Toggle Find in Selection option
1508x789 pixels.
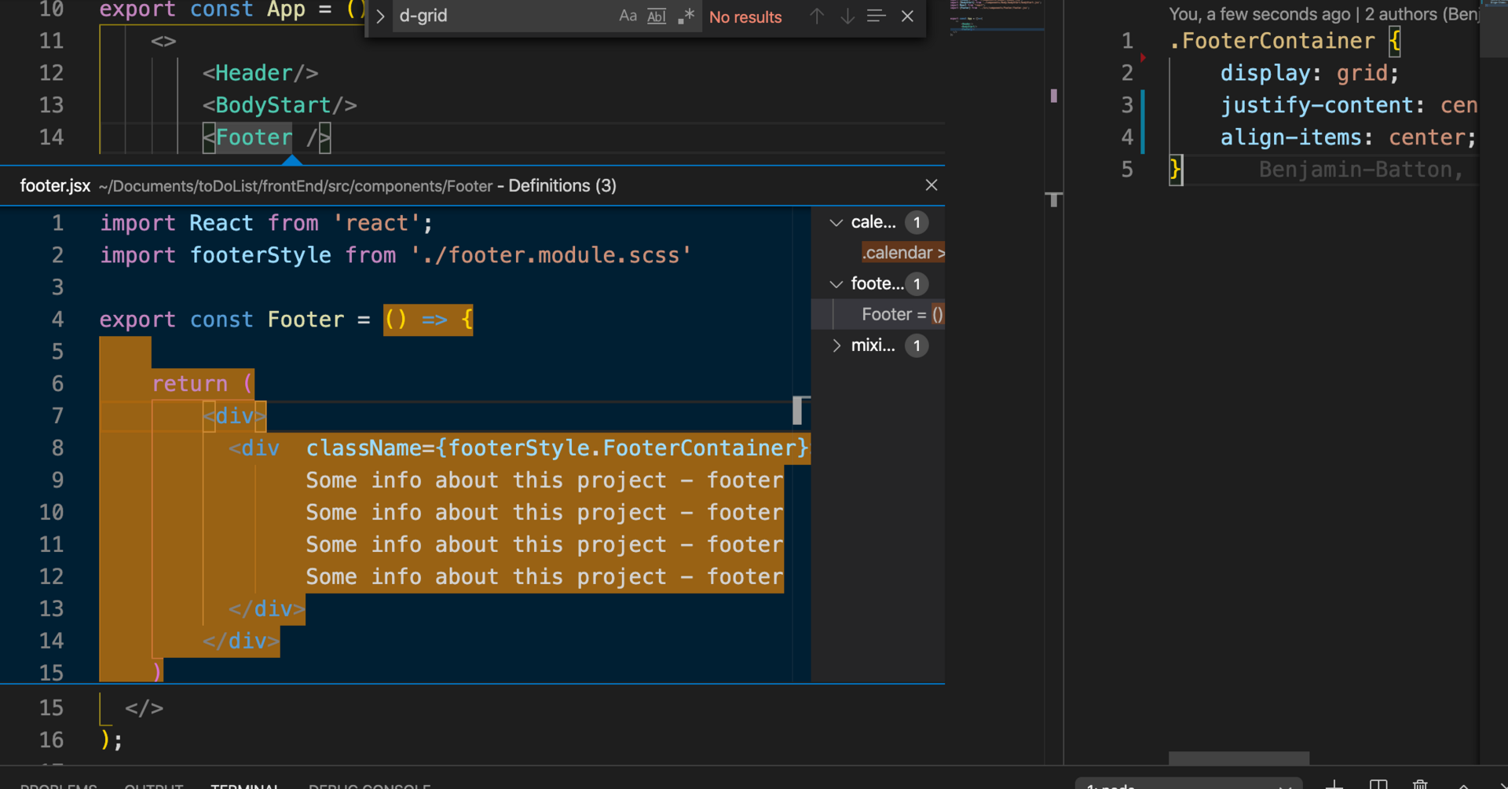(x=877, y=16)
